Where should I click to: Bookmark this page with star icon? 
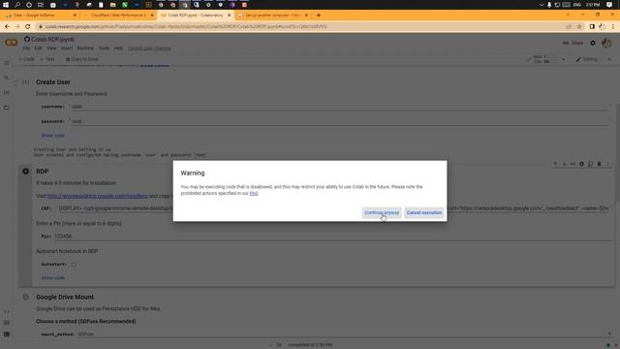coord(579,26)
